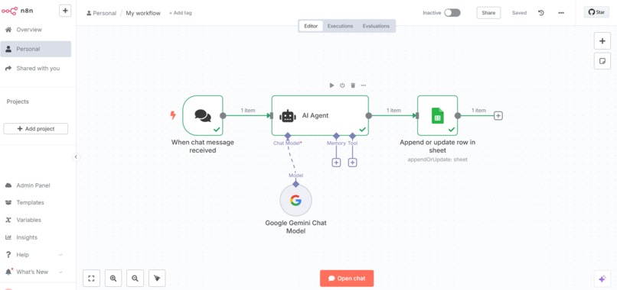Click the canvas zoom to fit icon
The width and height of the screenshot is (617, 290).
pos(91,279)
